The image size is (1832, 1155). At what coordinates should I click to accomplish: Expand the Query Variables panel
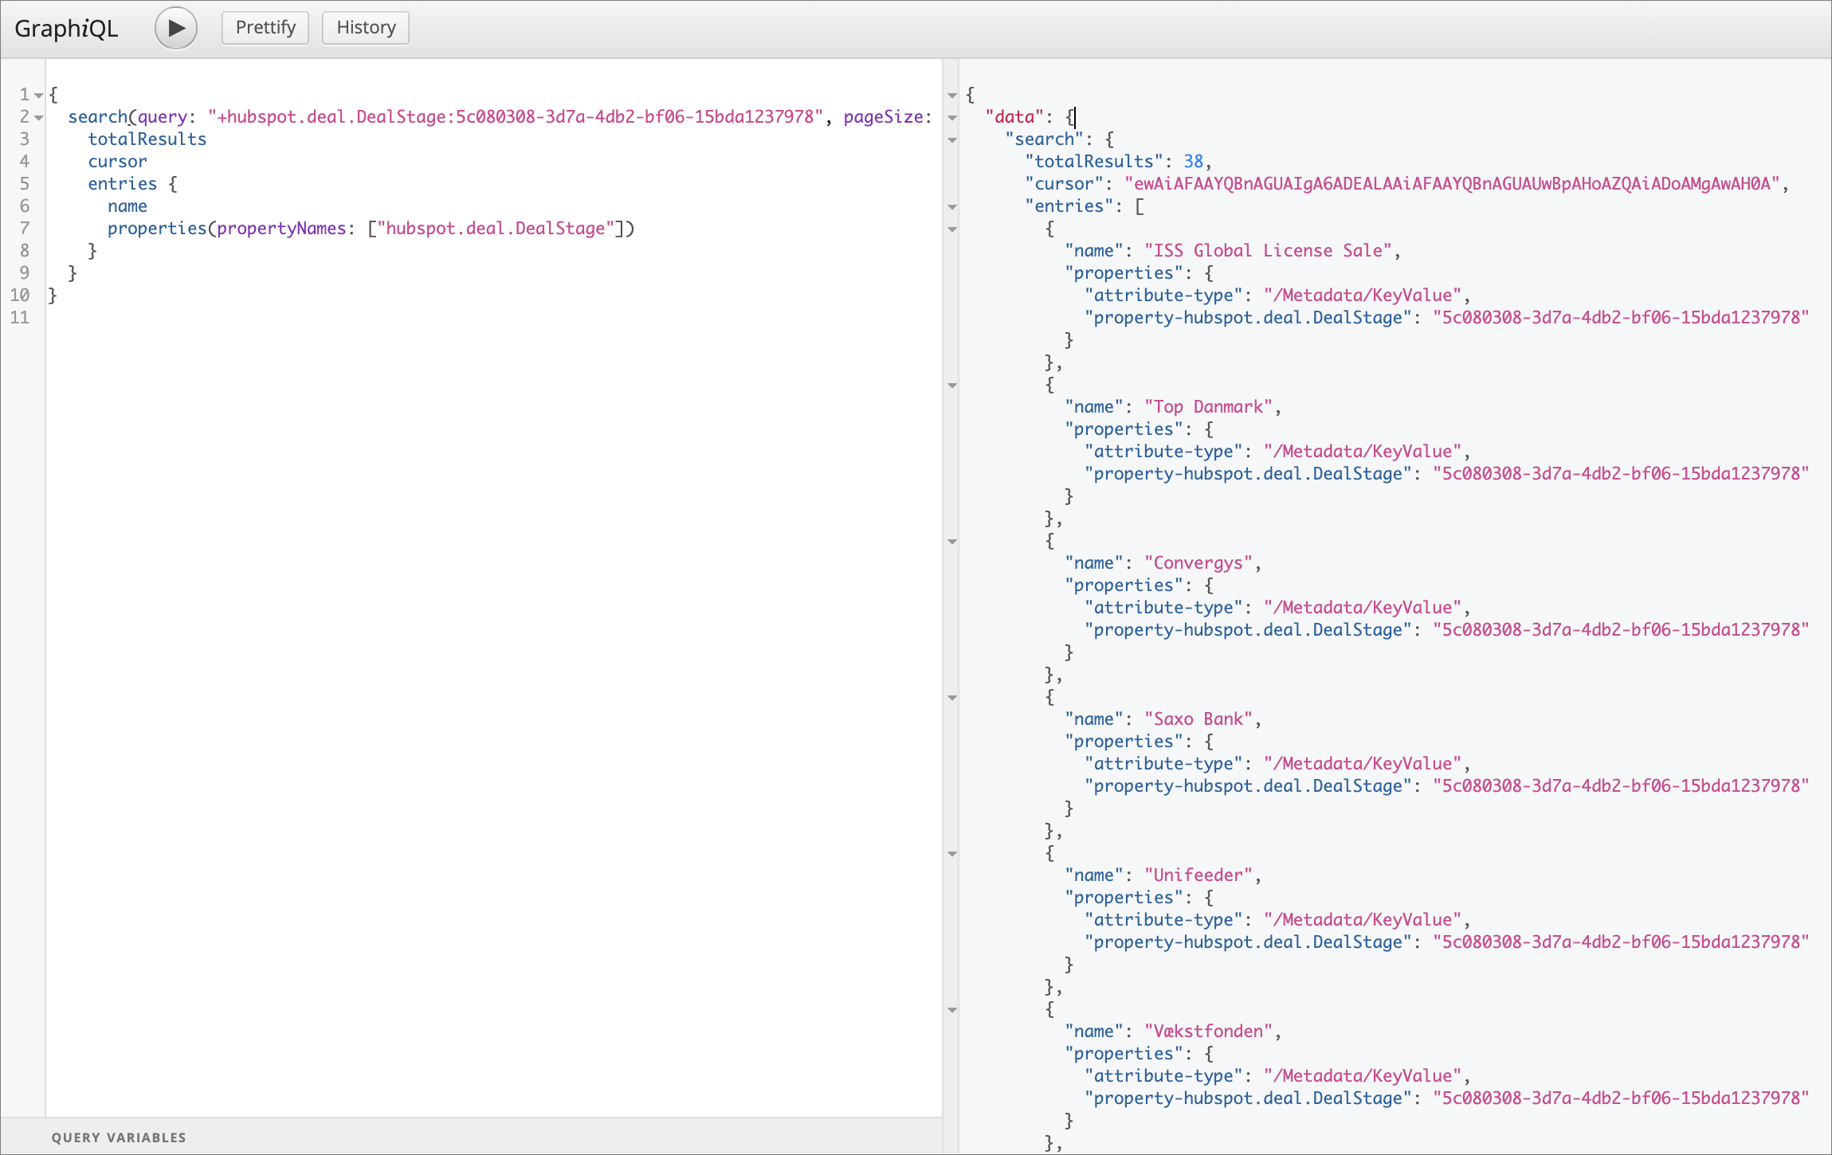(x=119, y=1137)
